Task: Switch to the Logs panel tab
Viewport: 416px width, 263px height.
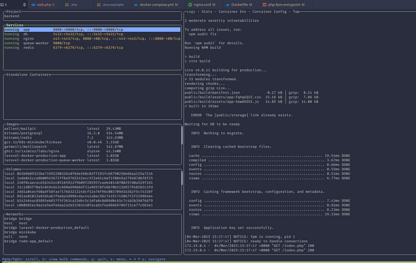Action: (x=191, y=12)
